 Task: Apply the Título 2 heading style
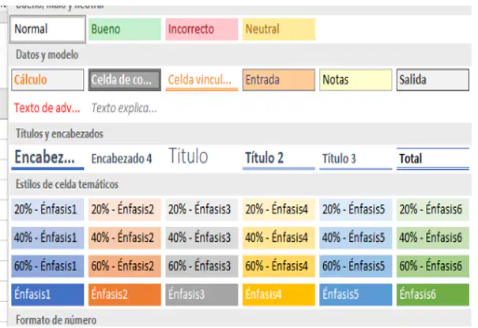[279, 159]
